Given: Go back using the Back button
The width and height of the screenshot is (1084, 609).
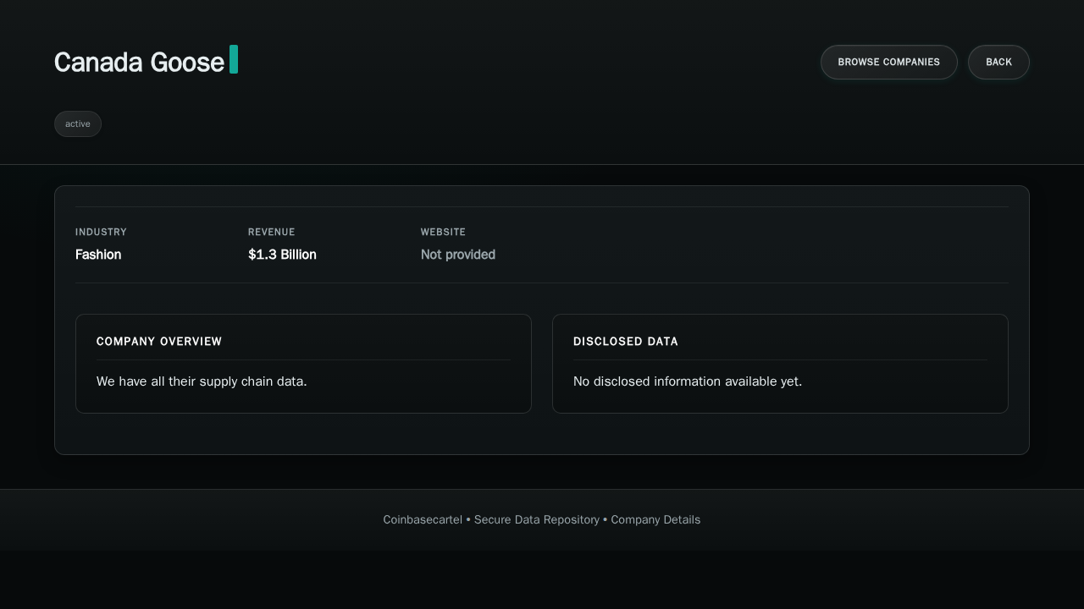Looking at the screenshot, I should coord(998,62).
